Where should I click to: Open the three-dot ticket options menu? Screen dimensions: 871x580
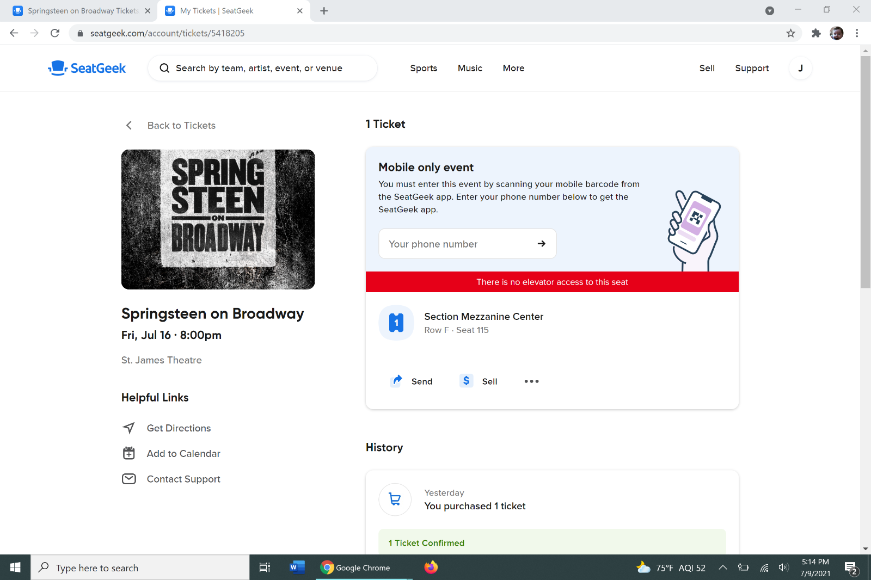(531, 381)
